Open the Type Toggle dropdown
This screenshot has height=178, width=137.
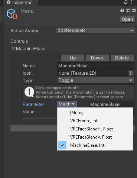(x=96, y=80)
